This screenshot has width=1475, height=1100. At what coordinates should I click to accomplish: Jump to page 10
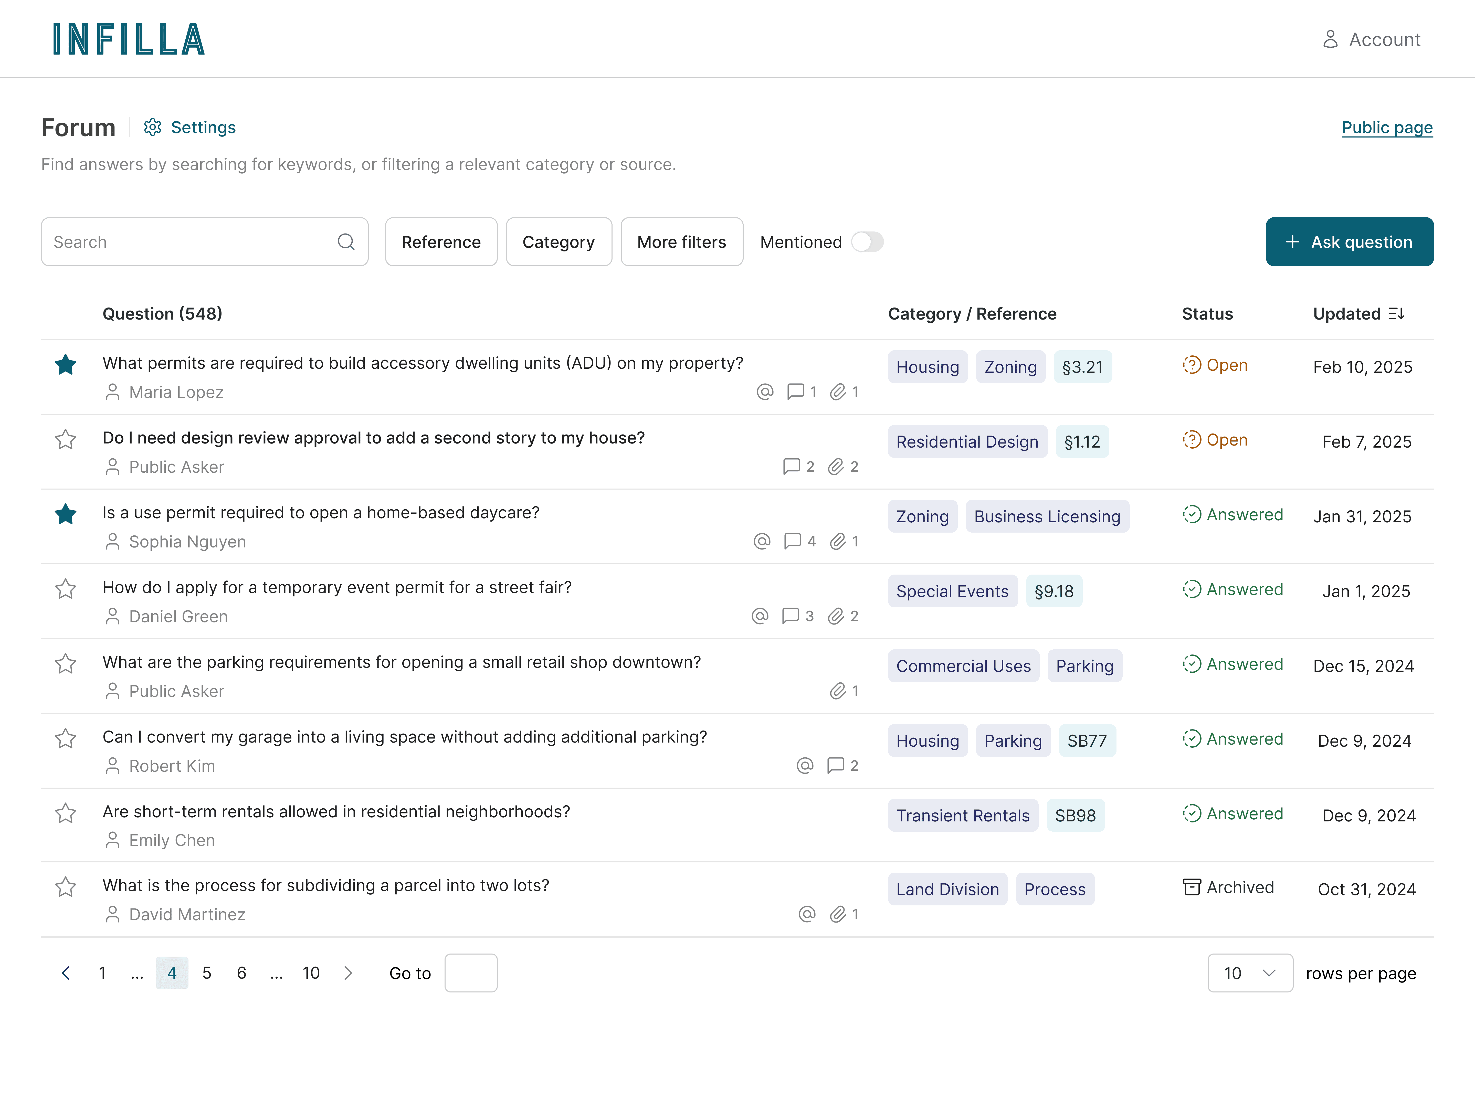click(x=311, y=973)
